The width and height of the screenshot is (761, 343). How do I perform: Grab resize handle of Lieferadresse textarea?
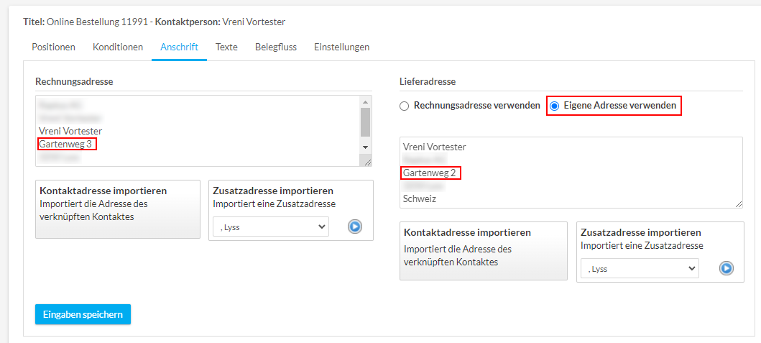click(x=739, y=204)
